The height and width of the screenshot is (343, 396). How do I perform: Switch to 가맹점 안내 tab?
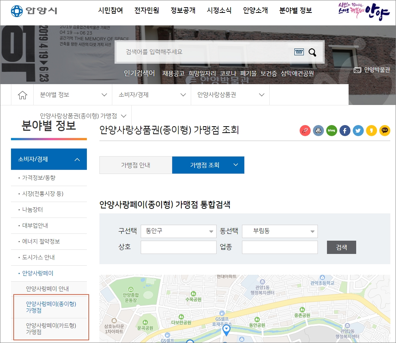136,165
